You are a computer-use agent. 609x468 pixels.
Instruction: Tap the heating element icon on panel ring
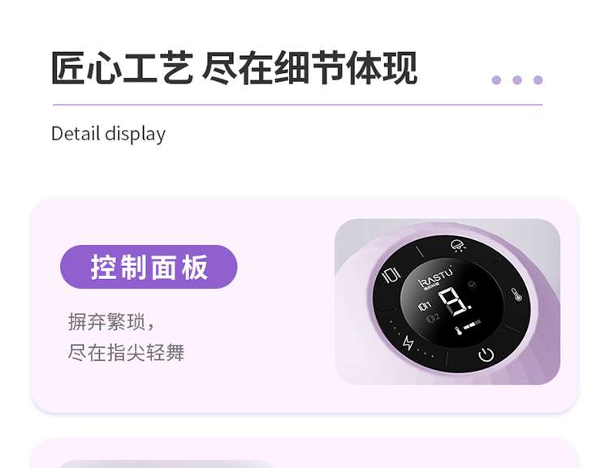(x=391, y=275)
